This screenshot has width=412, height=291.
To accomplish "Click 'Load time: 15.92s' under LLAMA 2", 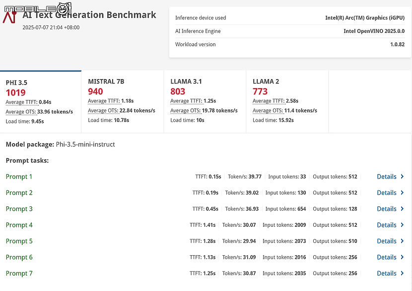I will pos(274,120).
